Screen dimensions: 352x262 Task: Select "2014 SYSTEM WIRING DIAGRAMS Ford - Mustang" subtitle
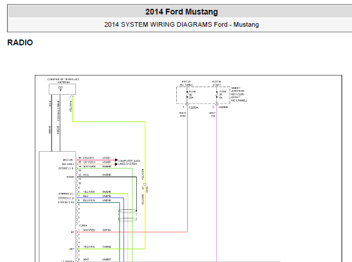click(182, 24)
